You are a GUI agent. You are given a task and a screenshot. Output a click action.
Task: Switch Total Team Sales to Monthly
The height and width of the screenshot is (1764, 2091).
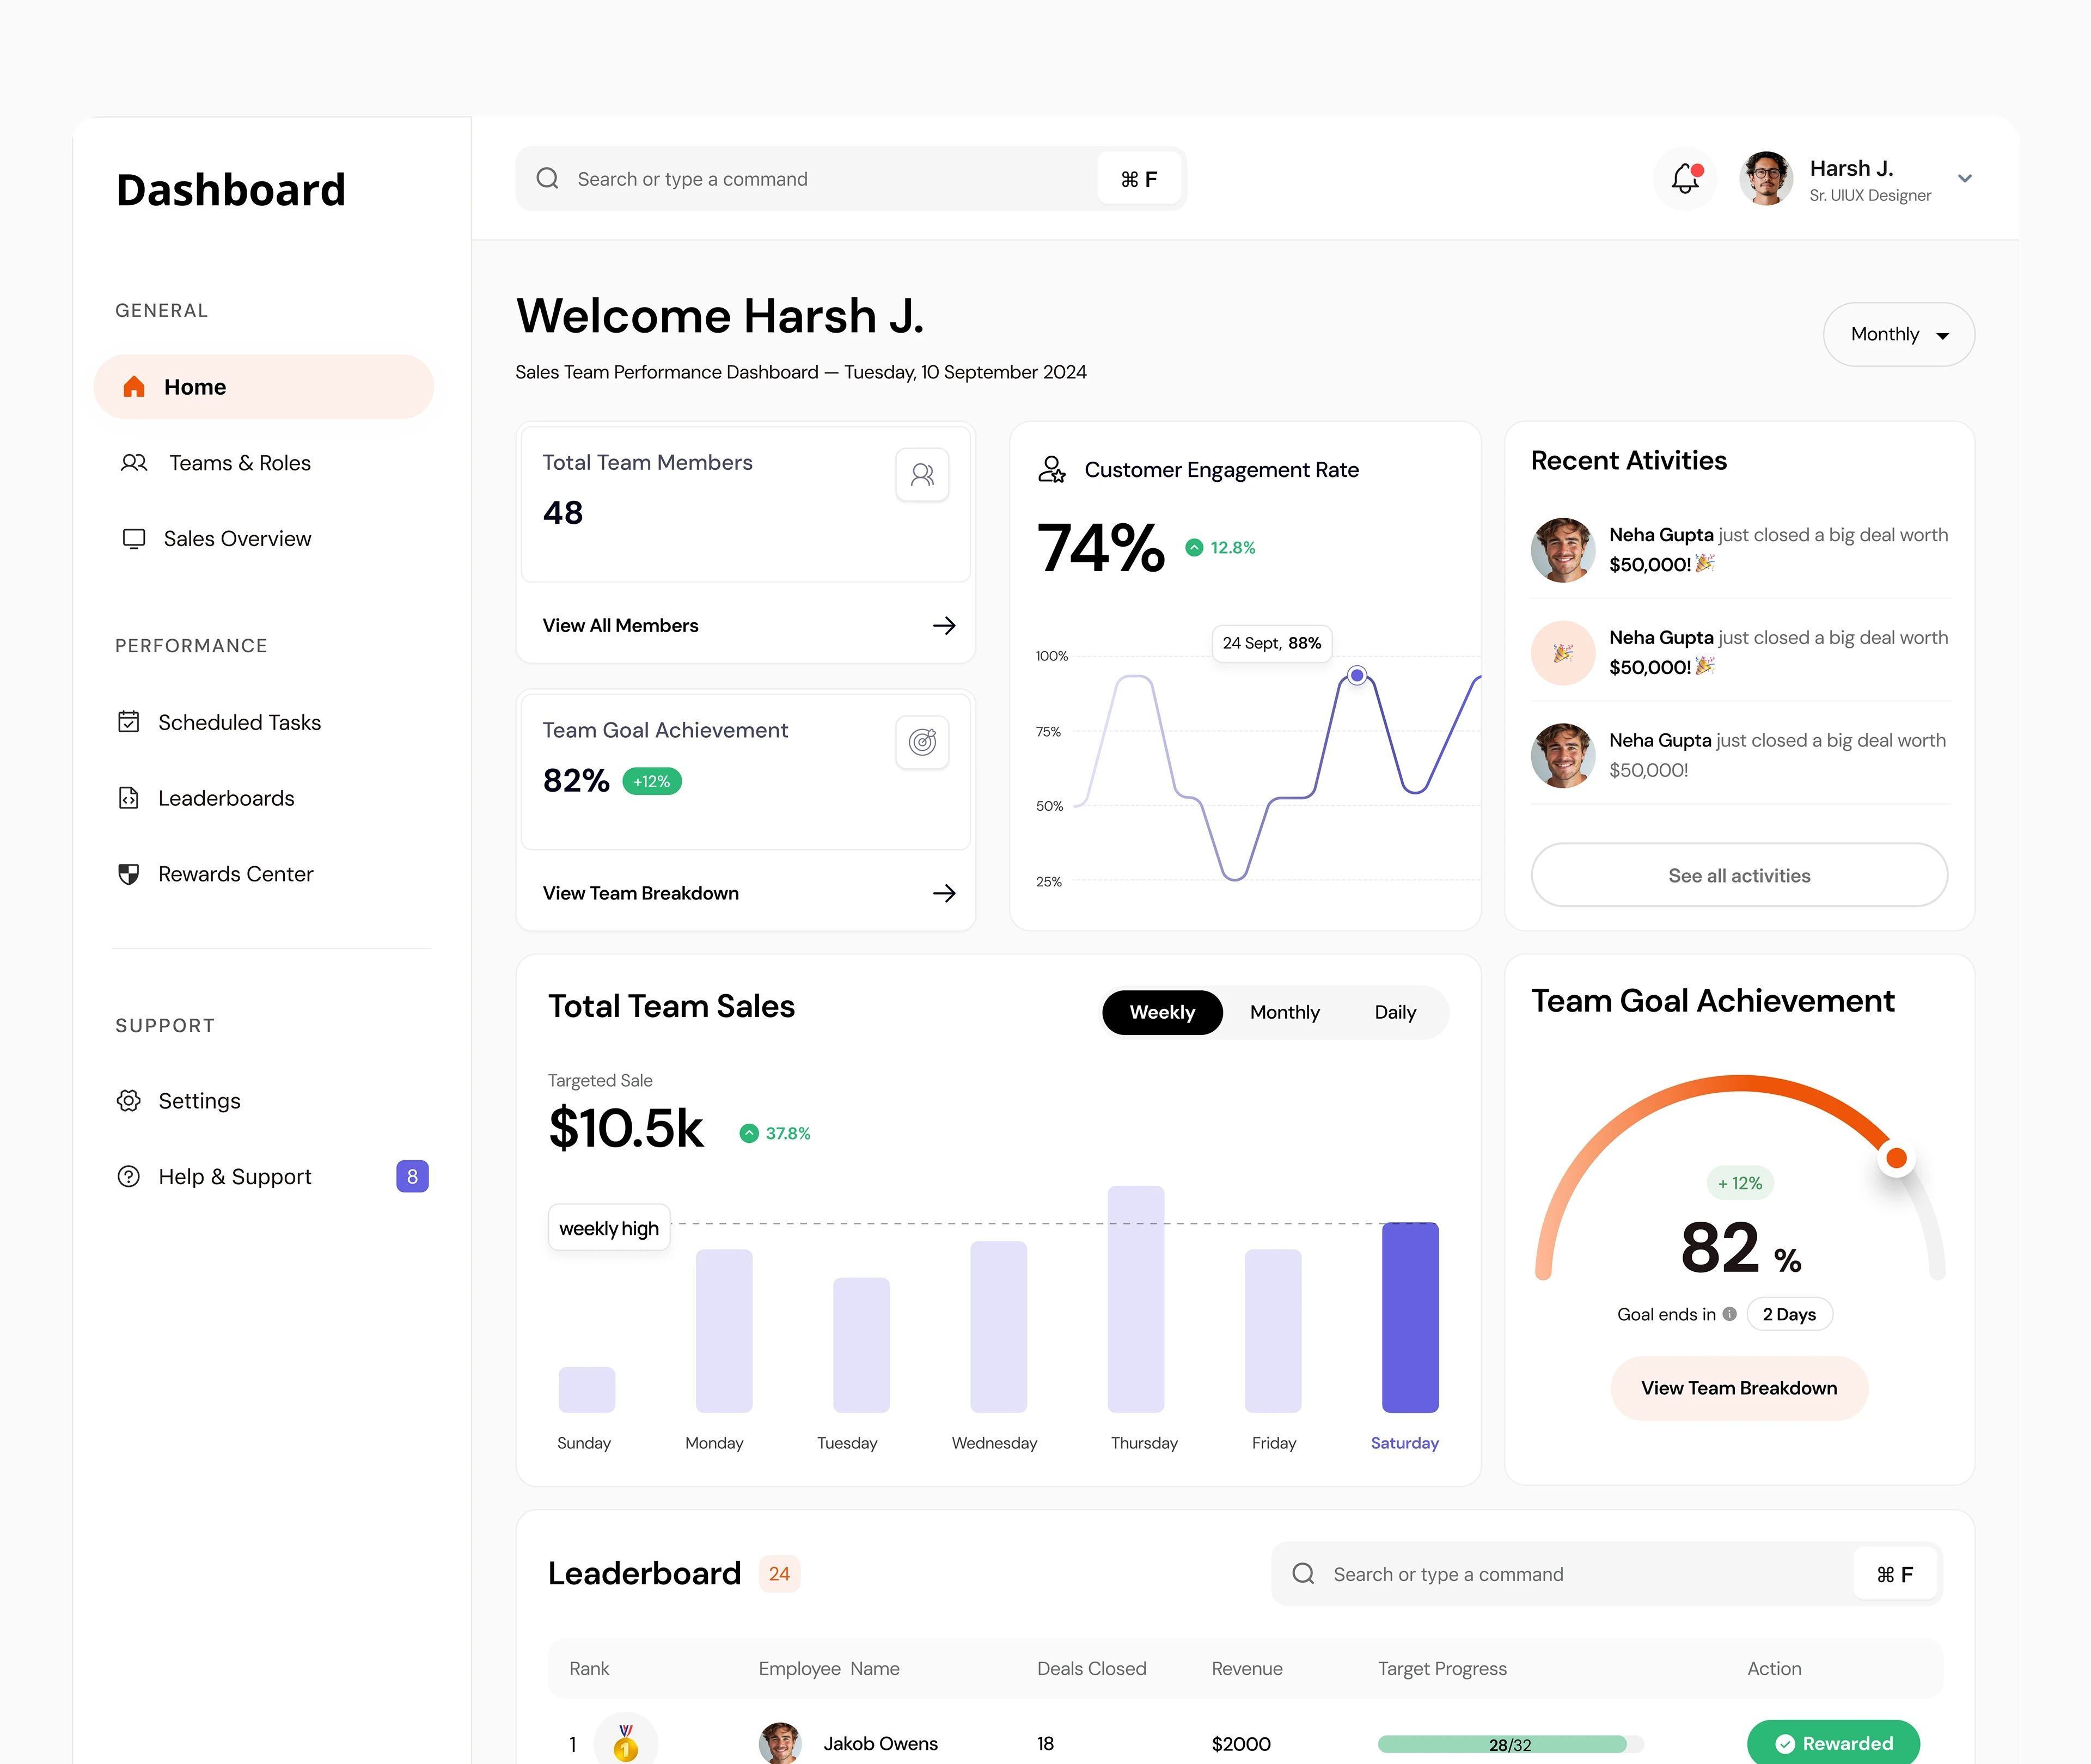point(1284,1012)
